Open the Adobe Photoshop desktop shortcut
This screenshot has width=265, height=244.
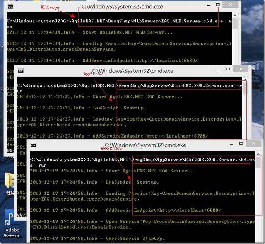[12, 224]
